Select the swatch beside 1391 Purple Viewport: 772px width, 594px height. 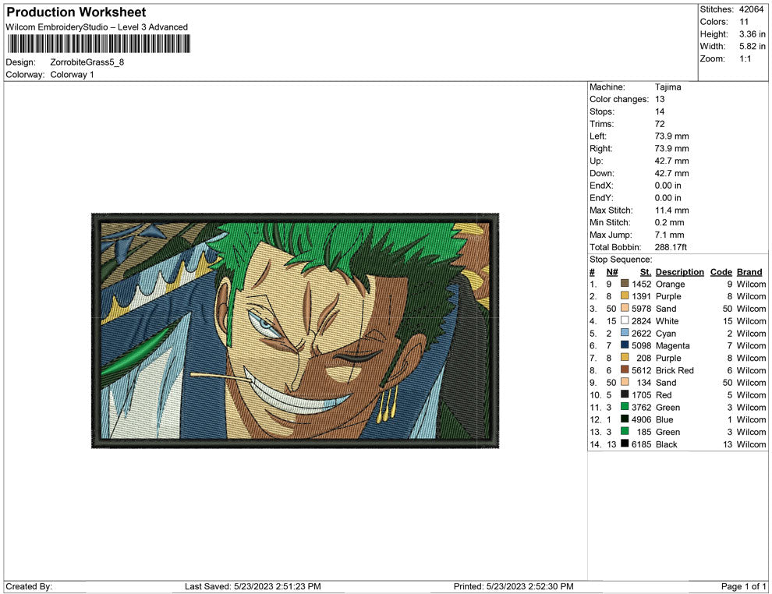625,295
